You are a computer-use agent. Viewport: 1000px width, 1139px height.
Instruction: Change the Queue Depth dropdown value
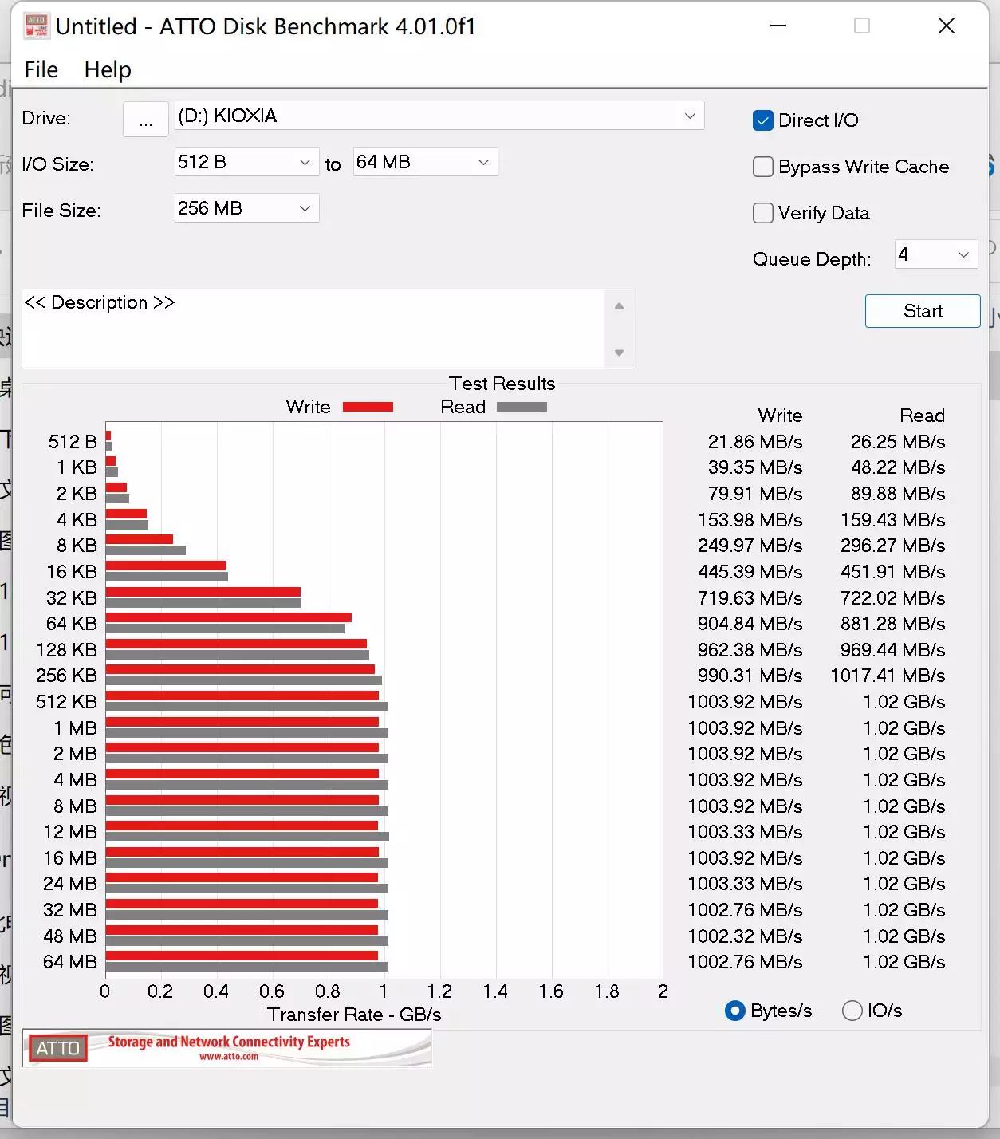point(935,255)
